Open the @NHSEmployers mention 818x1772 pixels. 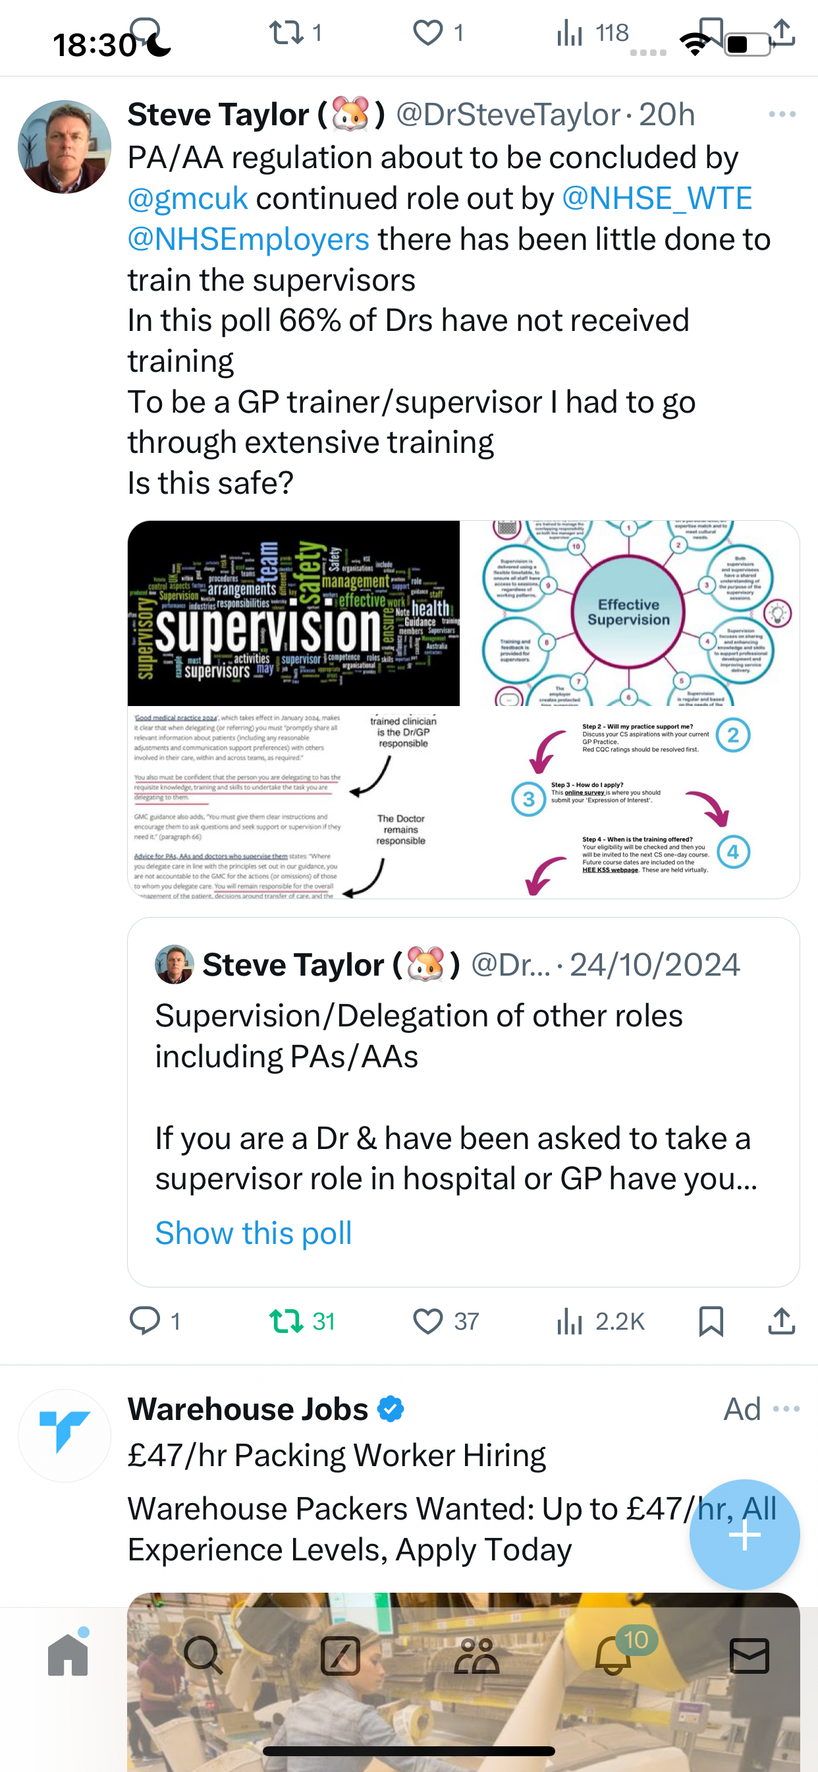pyautogui.click(x=249, y=239)
